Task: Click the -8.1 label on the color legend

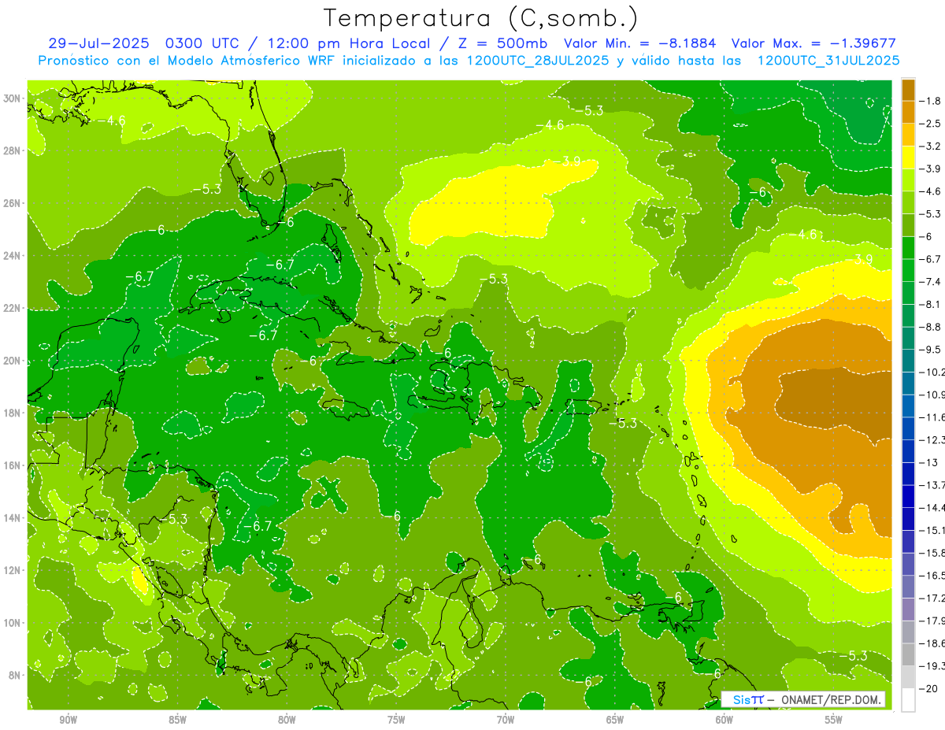Action: click(x=931, y=304)
